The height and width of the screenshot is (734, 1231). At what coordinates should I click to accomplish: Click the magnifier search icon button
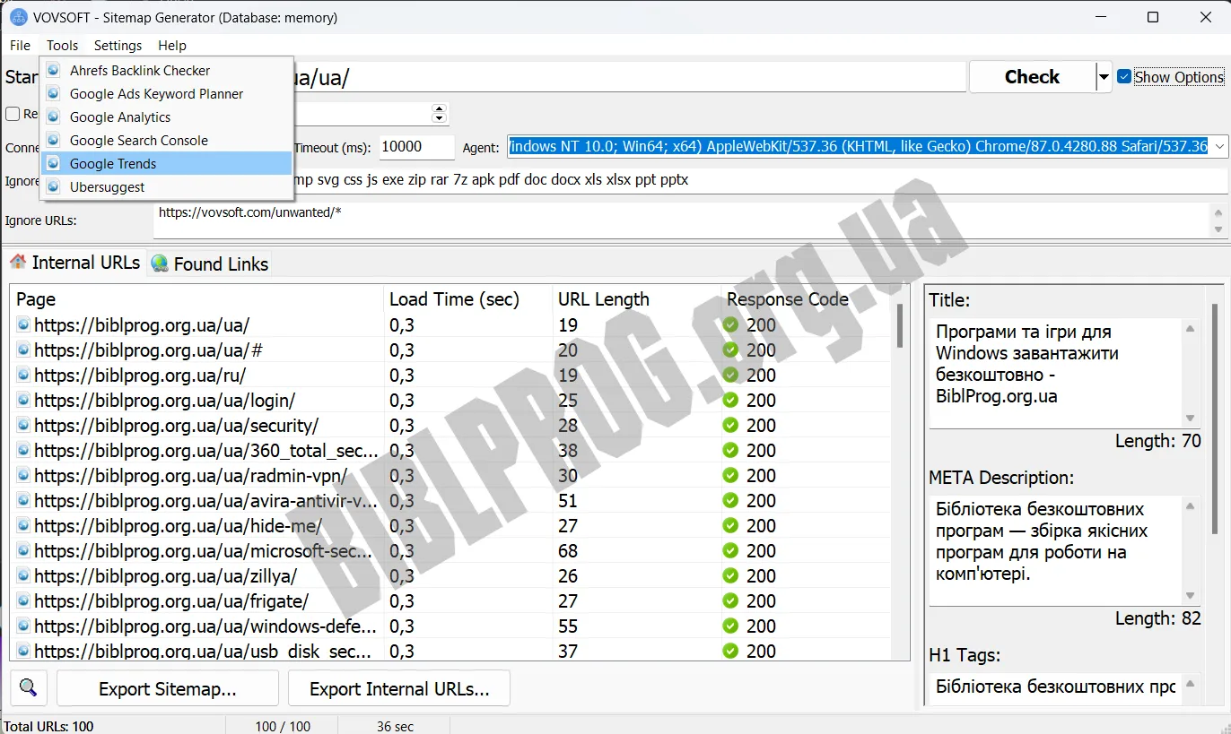[x=28, y=688]
